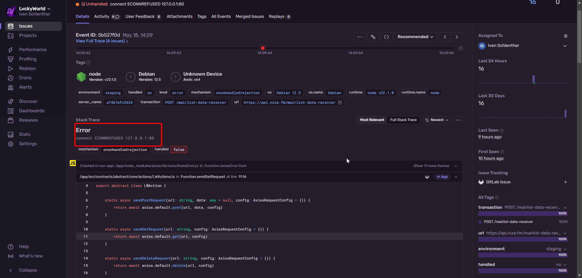582x278 pixels.
Task: Open Crons from the sidebar
Action: tap(25, 78)
